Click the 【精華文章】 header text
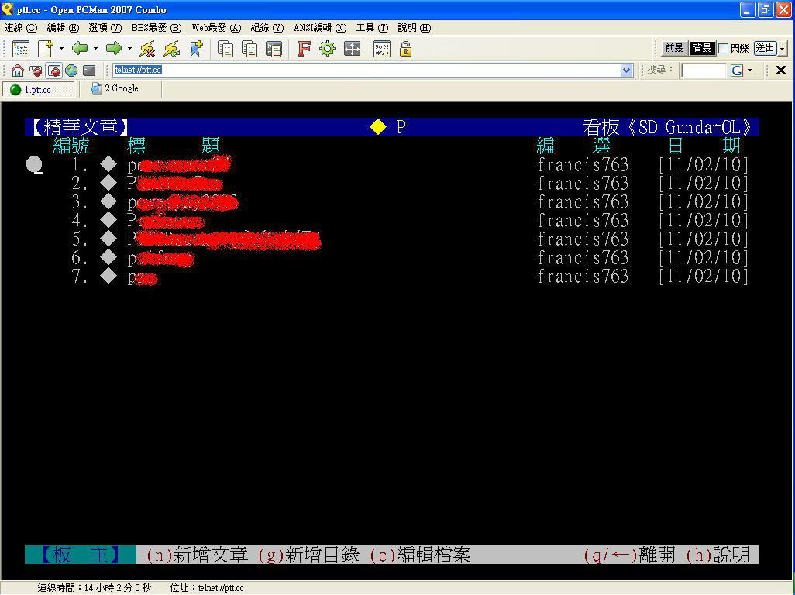The image size is (795, 595). pyautogui.click(x=80, y=127)
